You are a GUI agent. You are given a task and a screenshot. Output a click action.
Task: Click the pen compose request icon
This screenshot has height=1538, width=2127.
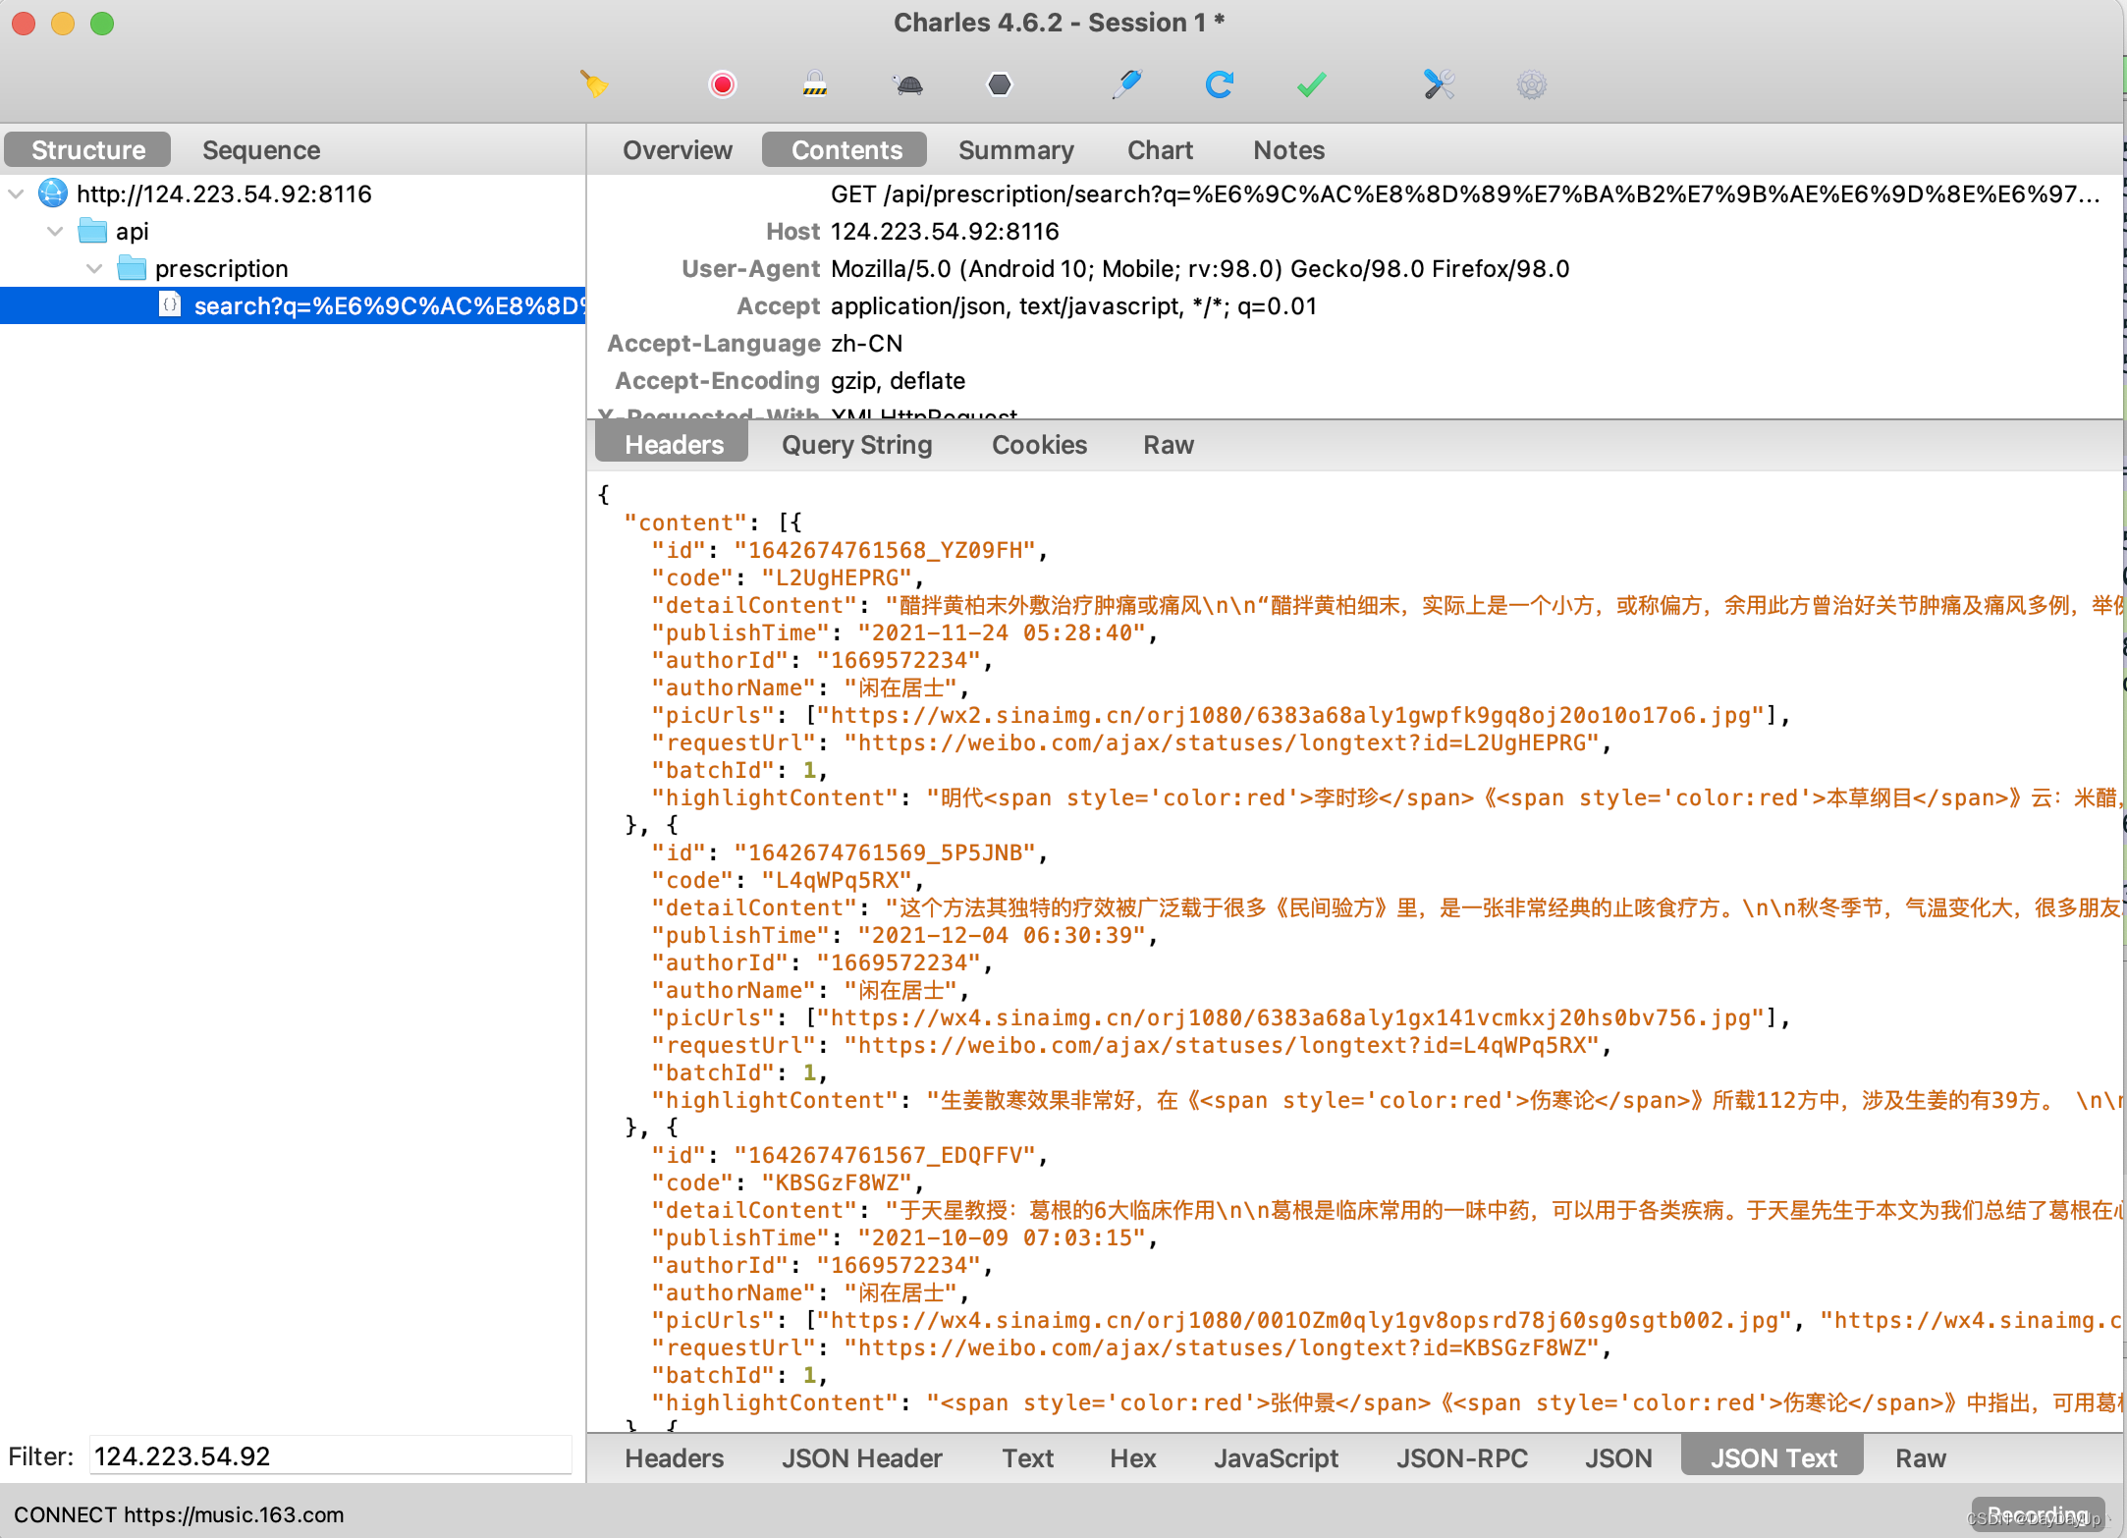point(1126,84)
